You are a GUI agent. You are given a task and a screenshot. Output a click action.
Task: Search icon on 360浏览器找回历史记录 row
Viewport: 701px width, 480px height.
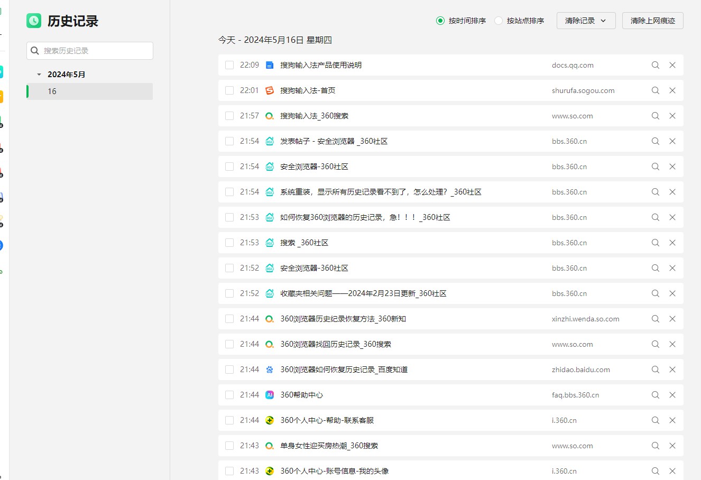pos(656,344)
